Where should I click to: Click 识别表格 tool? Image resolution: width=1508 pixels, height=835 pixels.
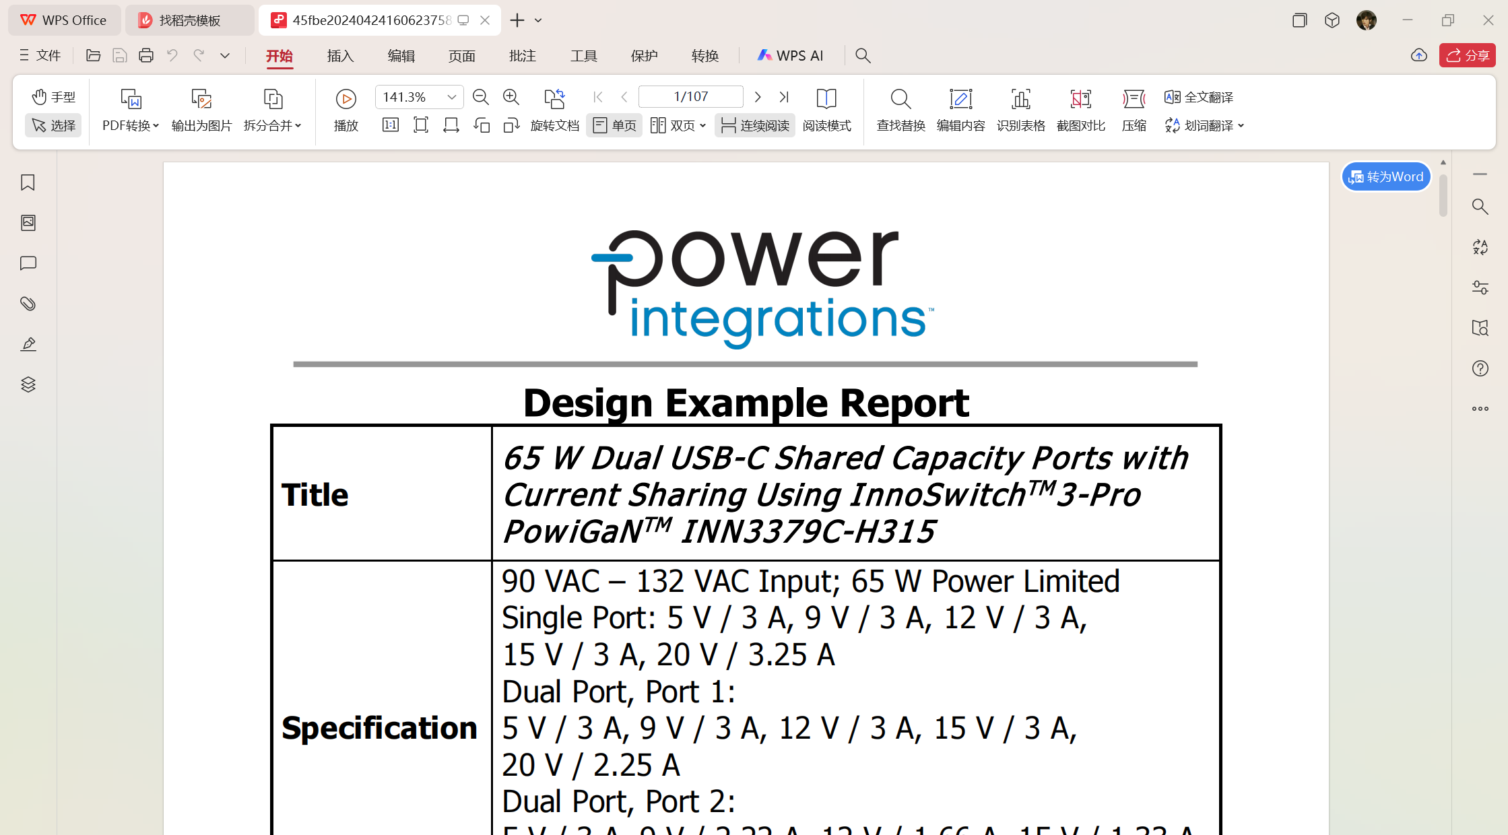[x=1021, y=110]
